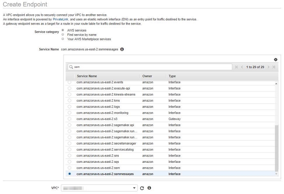
Task: Select the sqs service radio button
Action: [69, 162]
